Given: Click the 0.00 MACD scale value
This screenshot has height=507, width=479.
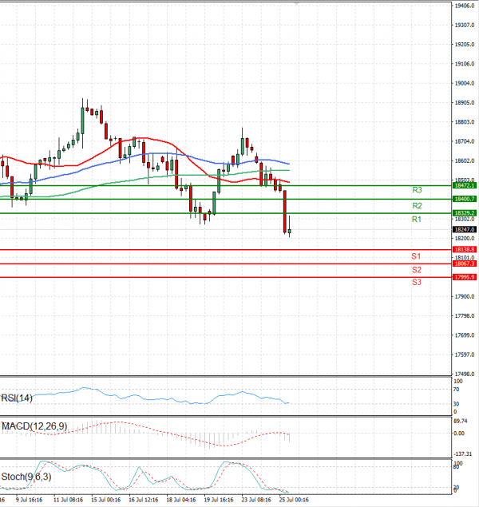Looking at the screenshot, I should coord(459,434).
